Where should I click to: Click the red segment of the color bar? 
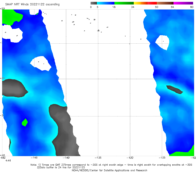pyautogui.click(x=152, y=3)
